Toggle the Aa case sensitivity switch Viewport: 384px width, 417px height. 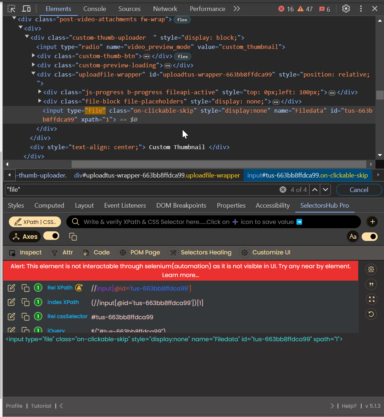pos(369,236)
